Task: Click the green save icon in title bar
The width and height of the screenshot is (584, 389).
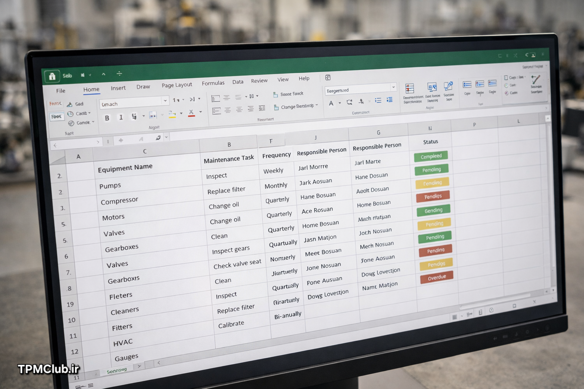Action: (52, 76)
